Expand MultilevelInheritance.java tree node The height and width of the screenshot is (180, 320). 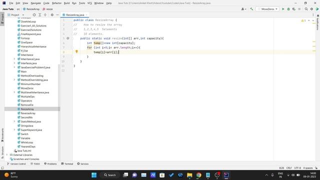pyautogui.click(x=14, y=92)
